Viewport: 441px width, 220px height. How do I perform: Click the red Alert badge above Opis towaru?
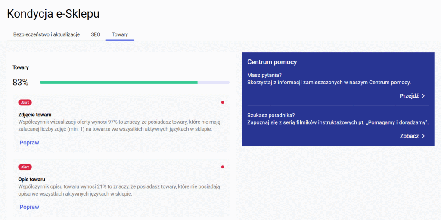point(25,167)
